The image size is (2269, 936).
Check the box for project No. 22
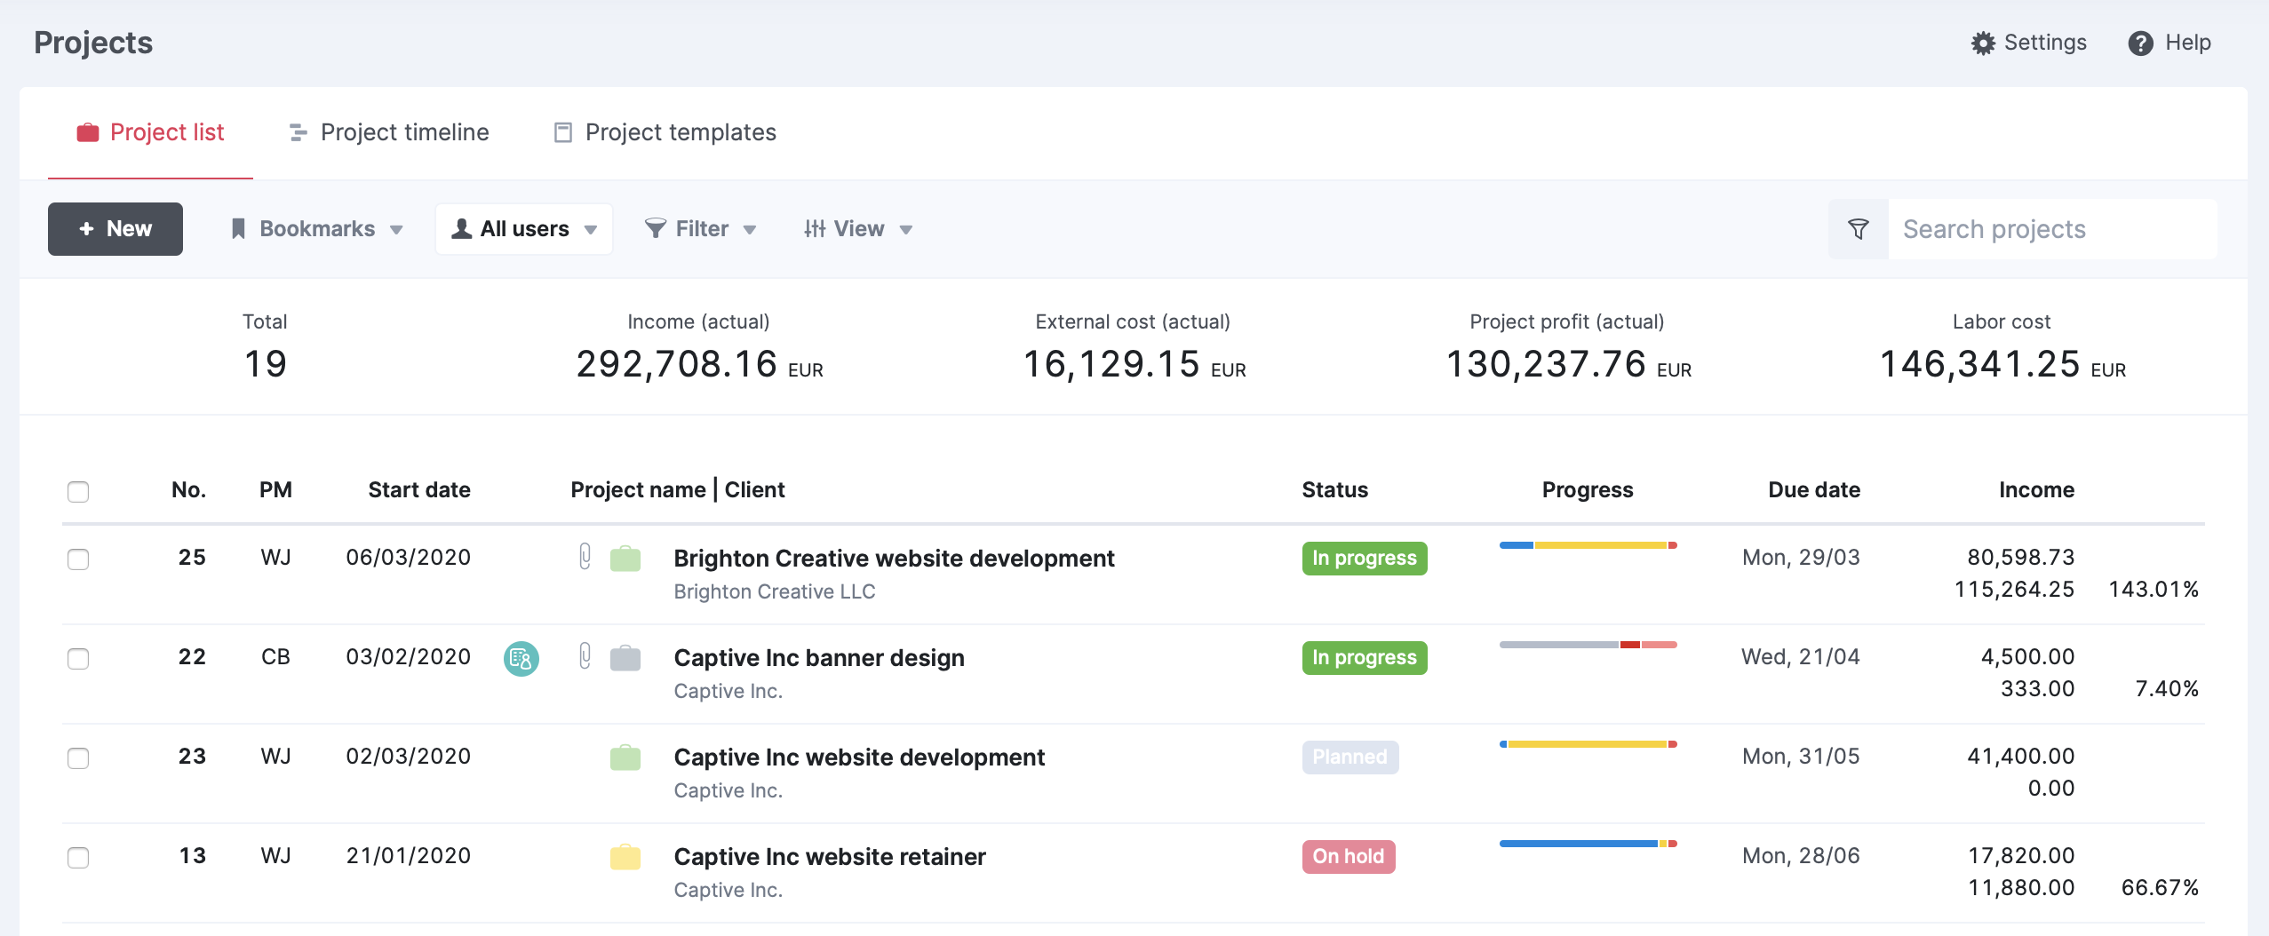[78, 658]
